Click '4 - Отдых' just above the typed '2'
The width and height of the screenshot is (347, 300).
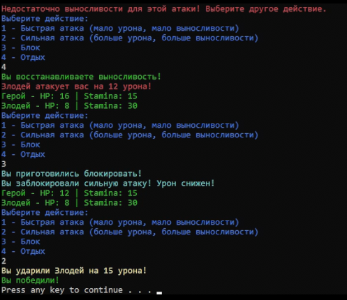(x=23, y=251)
